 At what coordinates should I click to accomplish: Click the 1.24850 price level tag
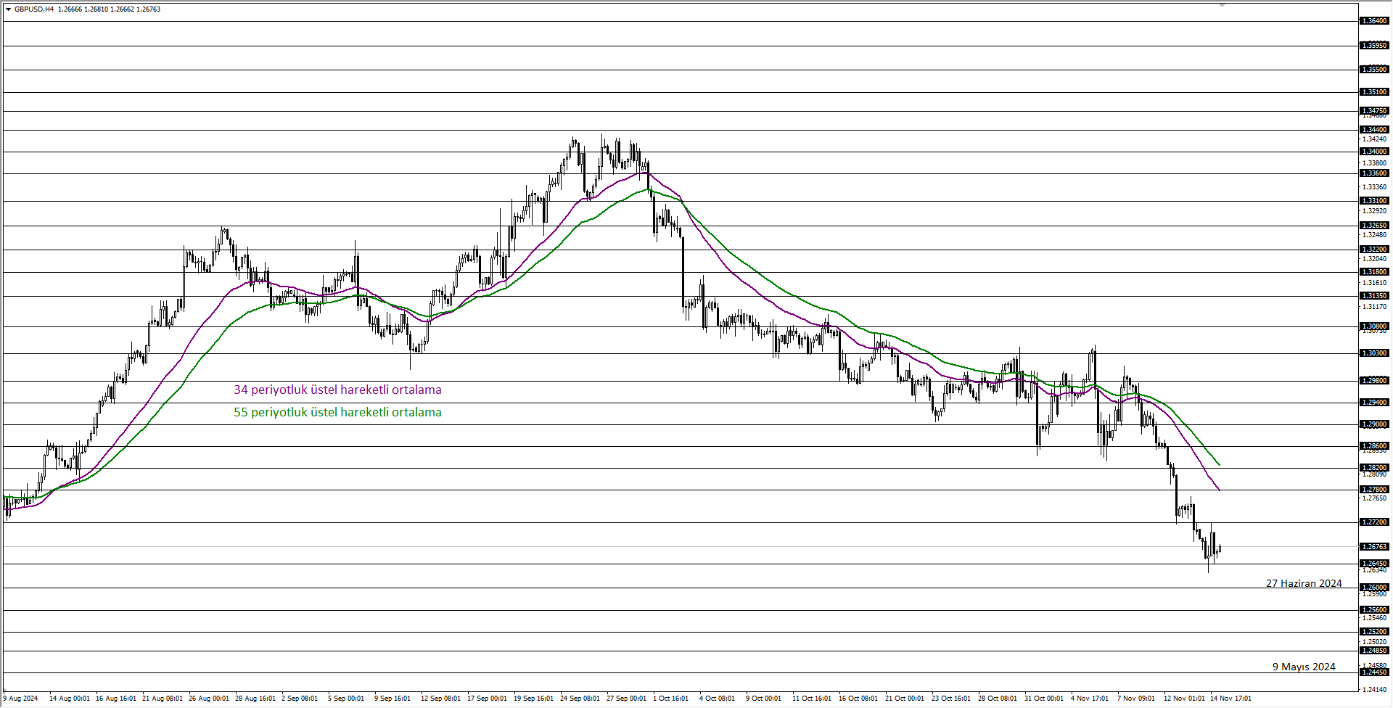[1374, 651]
